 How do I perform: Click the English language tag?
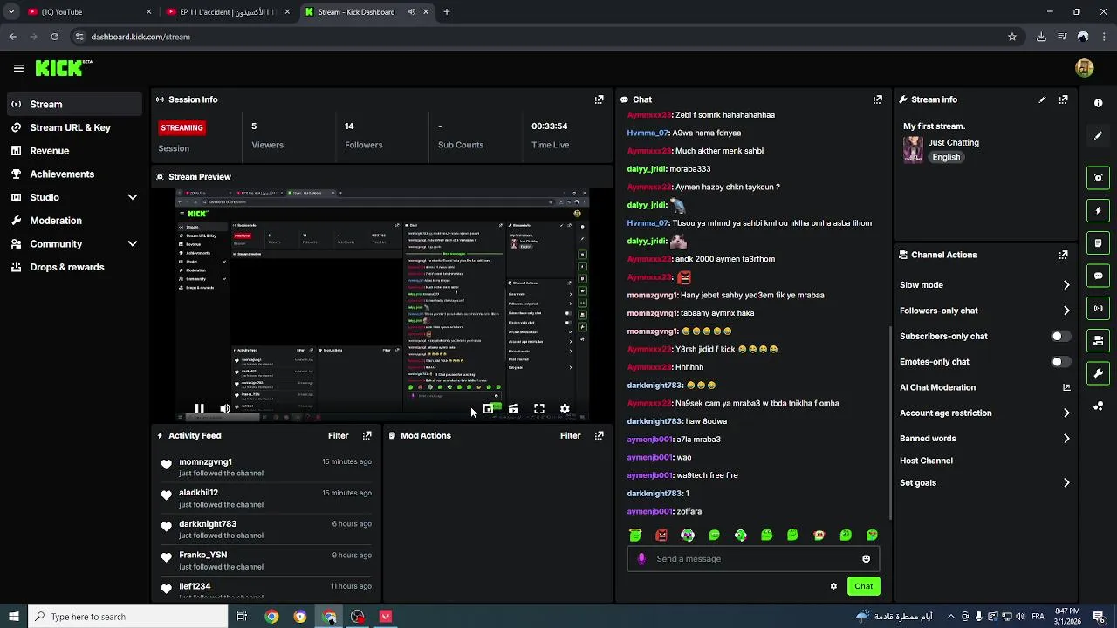(946, 157)
